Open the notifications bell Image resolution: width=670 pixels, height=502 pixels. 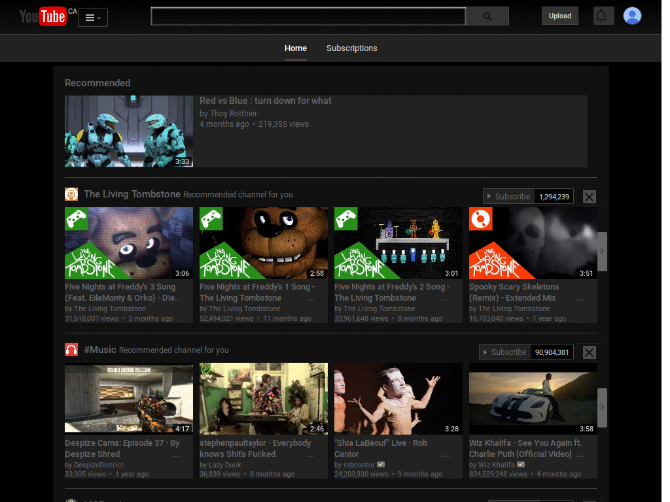click(x=603, y=16)
